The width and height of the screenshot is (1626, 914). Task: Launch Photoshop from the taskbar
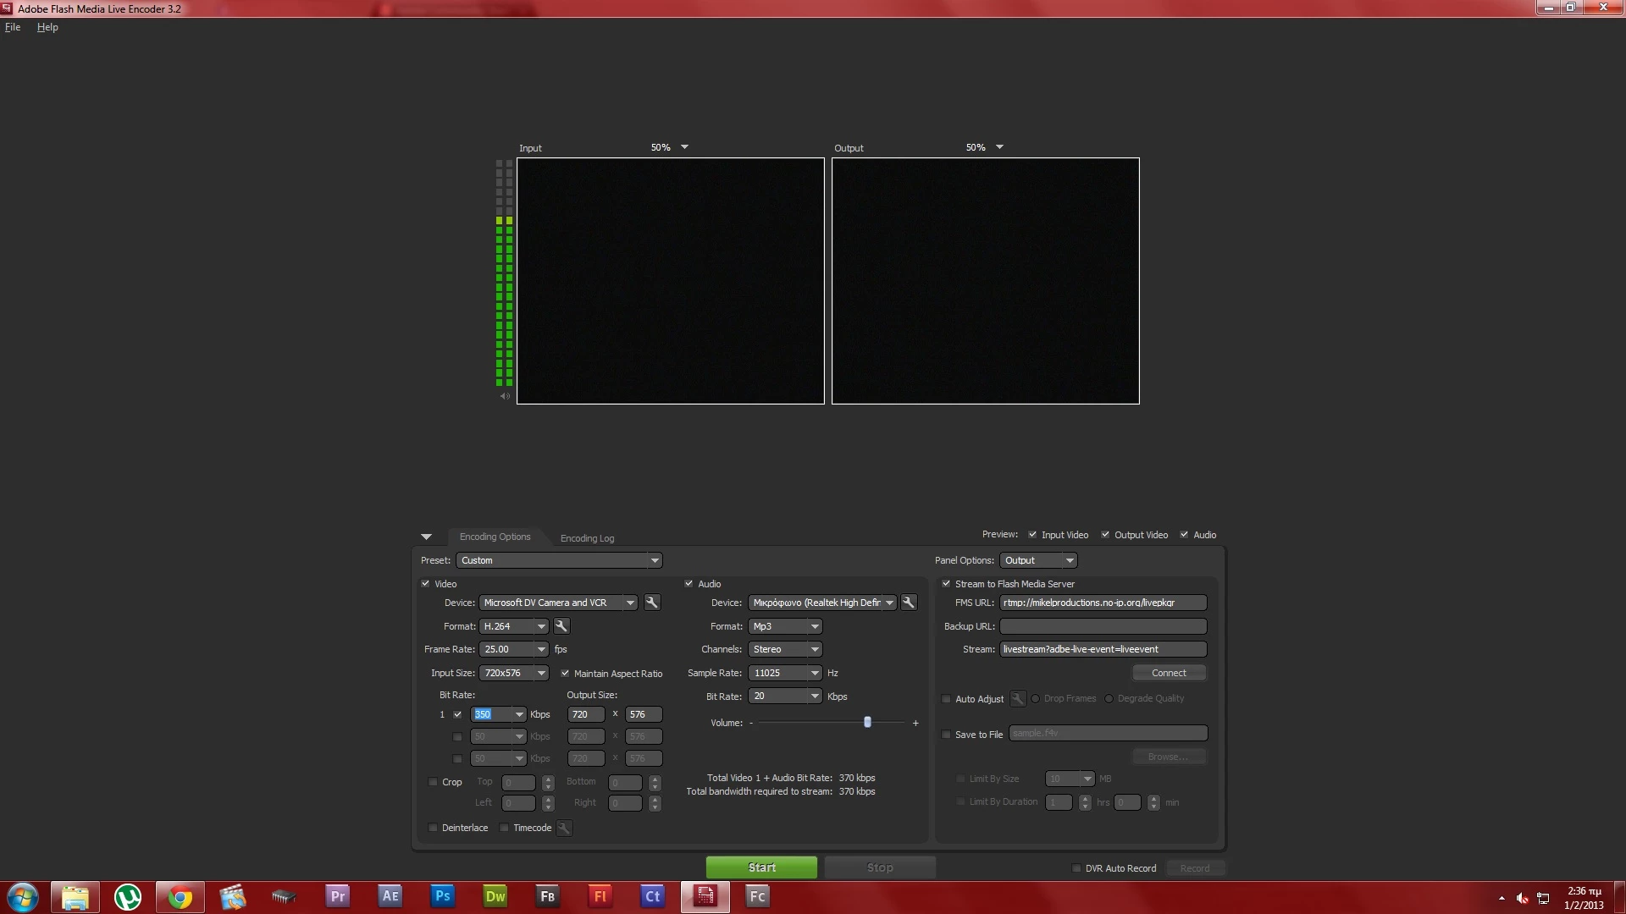pos(442,896)
